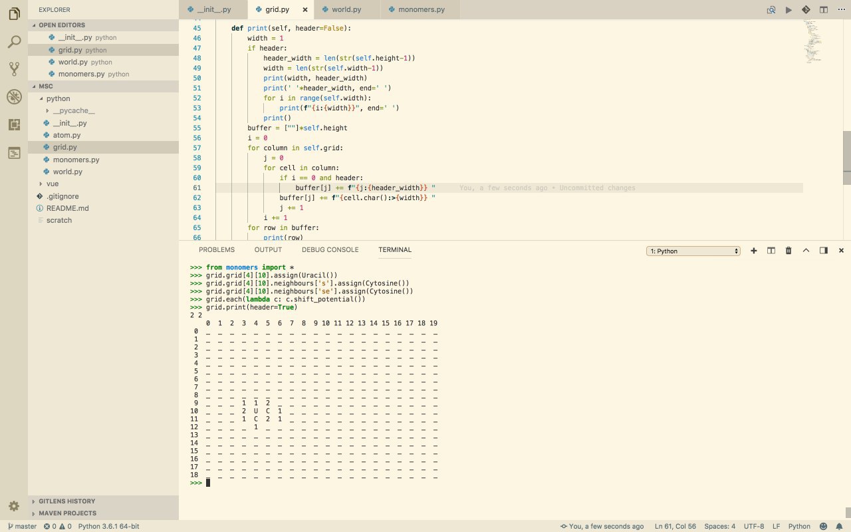Click the Run Python file play icon
Screen dimensions: 851x532
click(789, 10)
